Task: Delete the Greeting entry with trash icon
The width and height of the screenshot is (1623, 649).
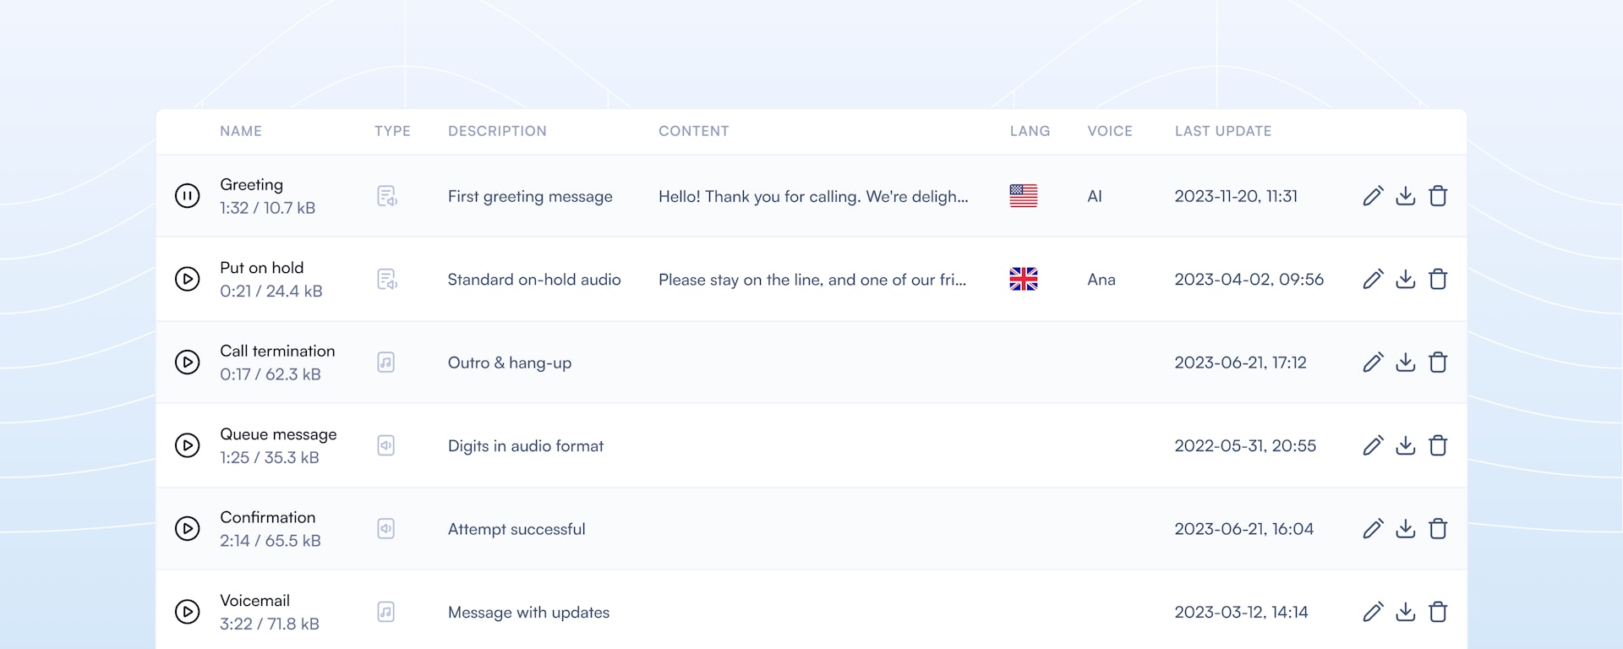Action: 1438,196
